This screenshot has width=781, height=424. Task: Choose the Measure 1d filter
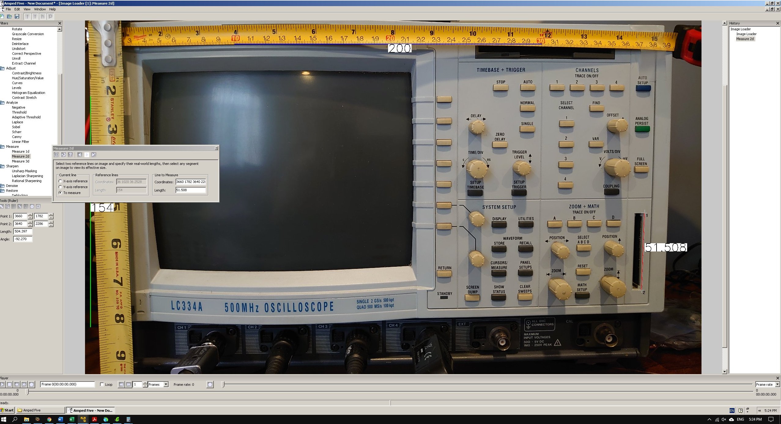[x=20, y=151]
